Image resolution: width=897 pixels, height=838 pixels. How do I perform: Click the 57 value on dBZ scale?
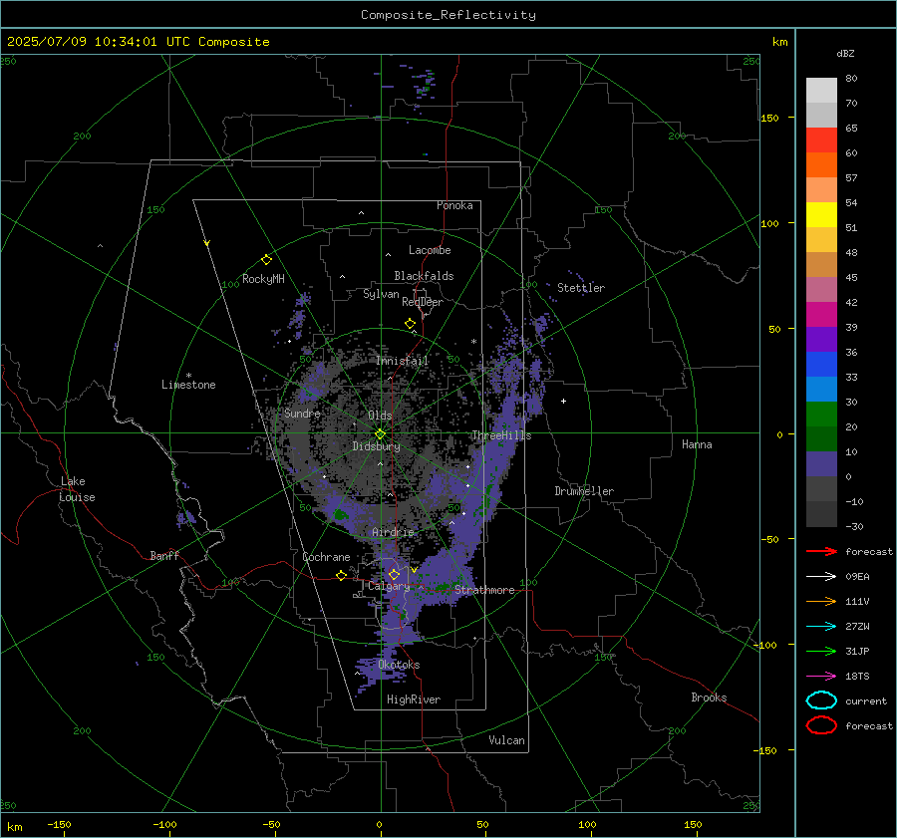(x=851, y=178)
